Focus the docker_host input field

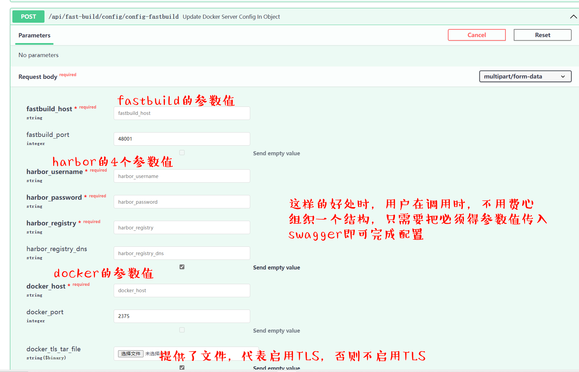(182, 291)
